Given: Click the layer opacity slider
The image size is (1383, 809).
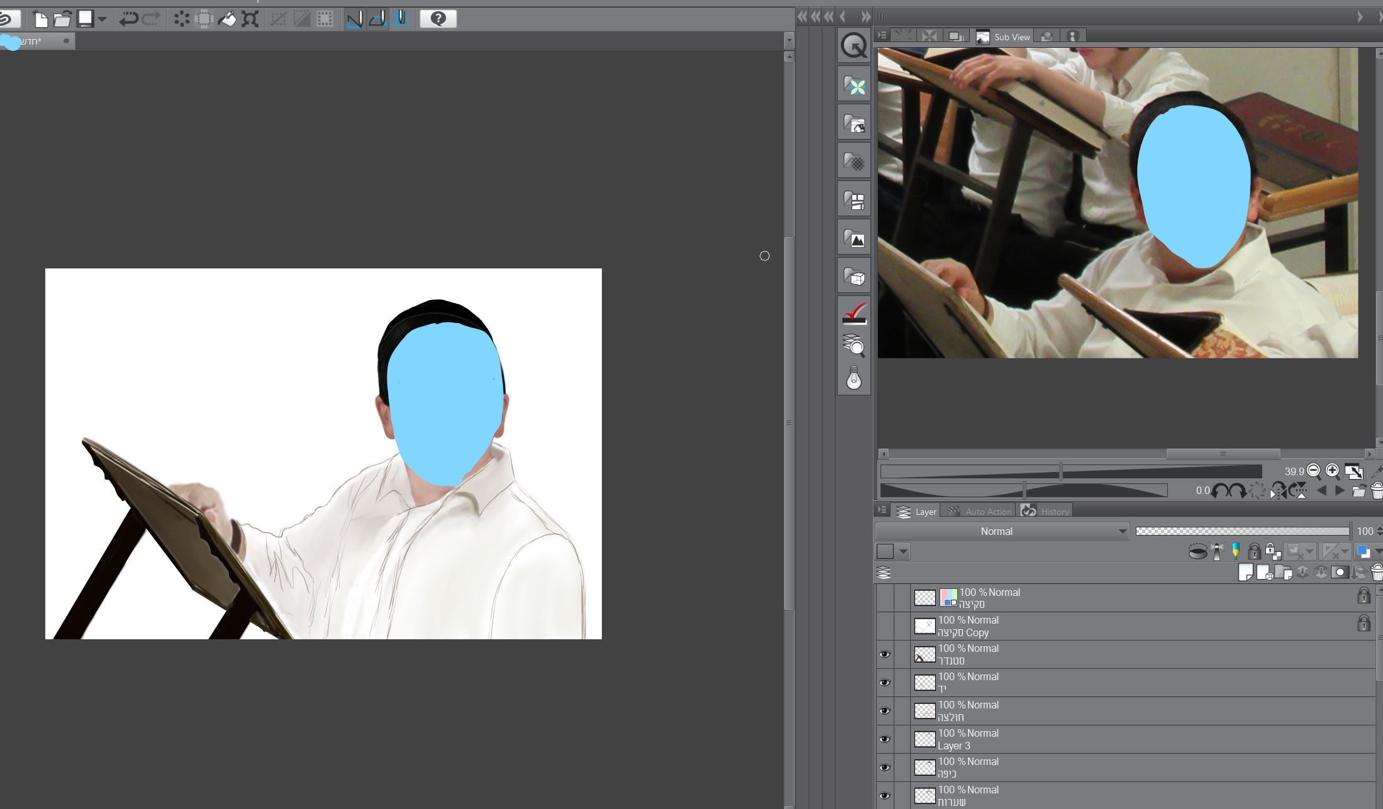Looking at the screenshot, I should 1242,531.
